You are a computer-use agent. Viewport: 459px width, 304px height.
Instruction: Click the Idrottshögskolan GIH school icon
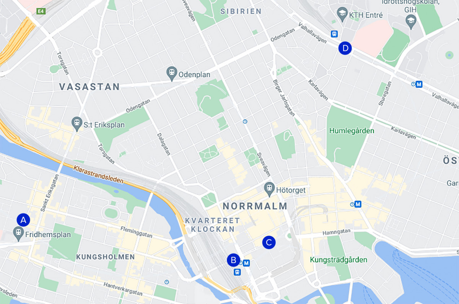click(411, 20)
